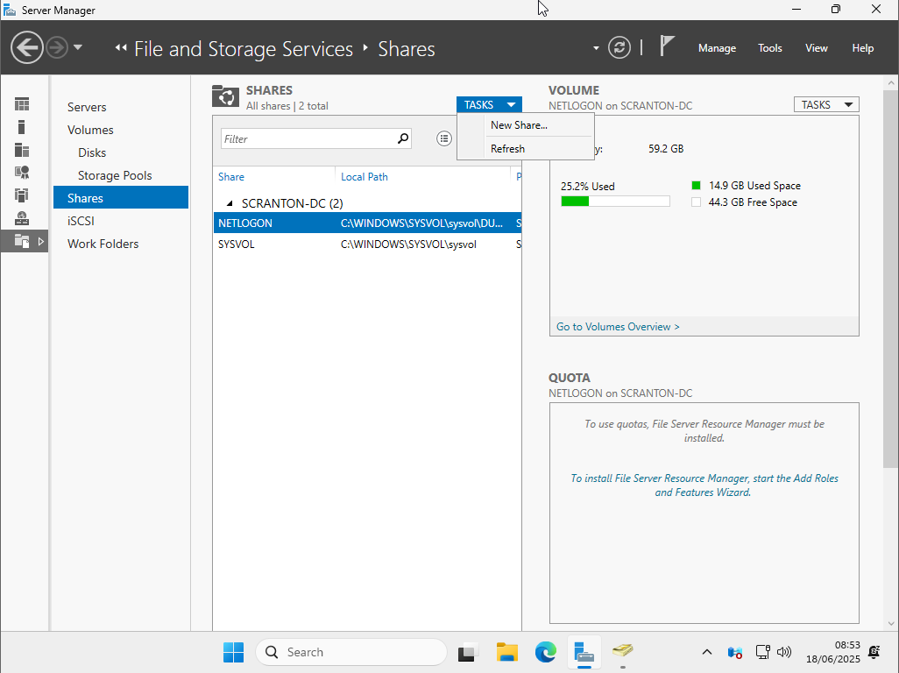Open File Explorer from taskbar
The image size is (899, 673).
click(506, 652)
